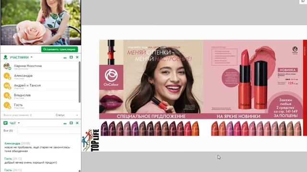Maximize the chat panel
This screenshot has height=172, width=307.
coord(71,123)
